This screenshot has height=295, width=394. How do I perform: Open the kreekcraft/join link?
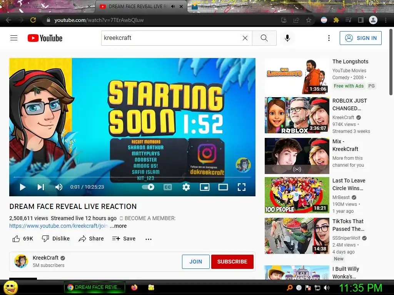(58, 226)
